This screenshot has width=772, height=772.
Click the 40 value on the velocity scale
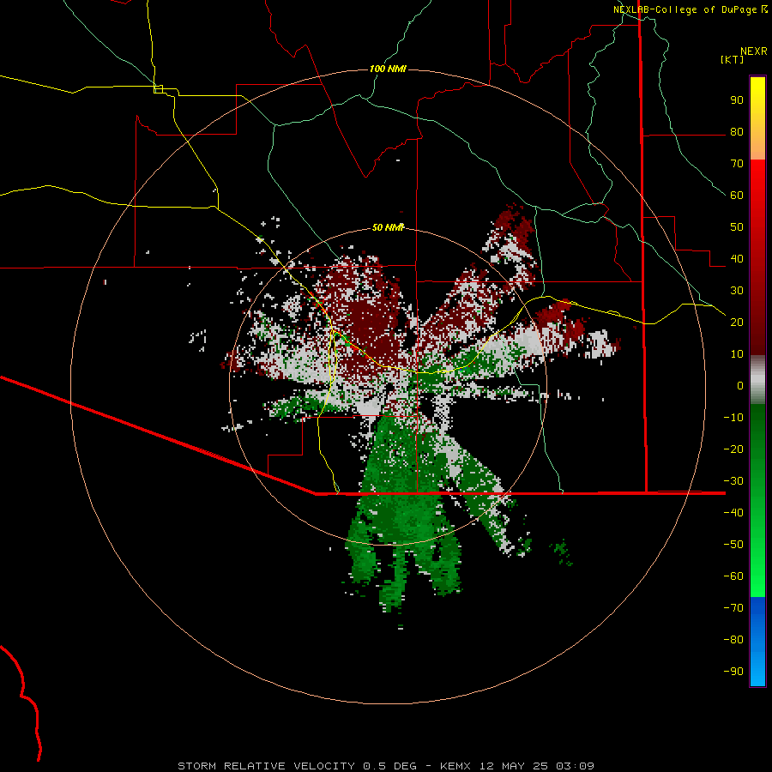pos(737,259)
